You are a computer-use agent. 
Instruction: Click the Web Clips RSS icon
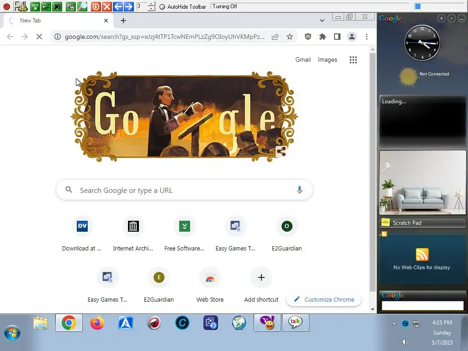[422, 255]
